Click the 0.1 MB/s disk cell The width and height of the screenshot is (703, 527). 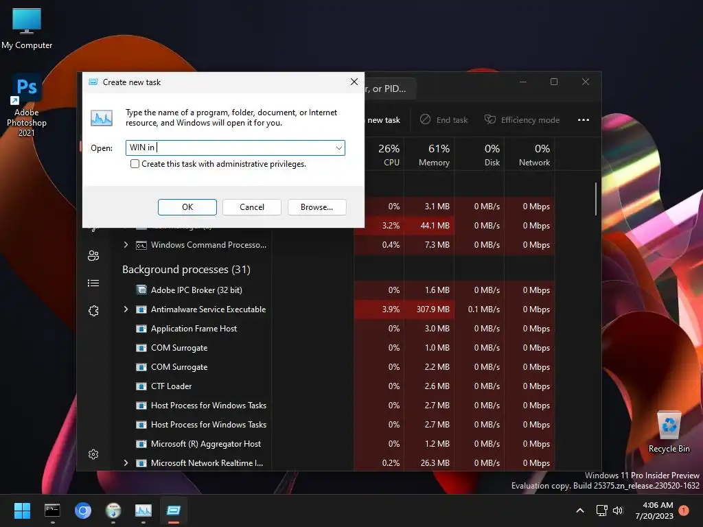point(480,309)
